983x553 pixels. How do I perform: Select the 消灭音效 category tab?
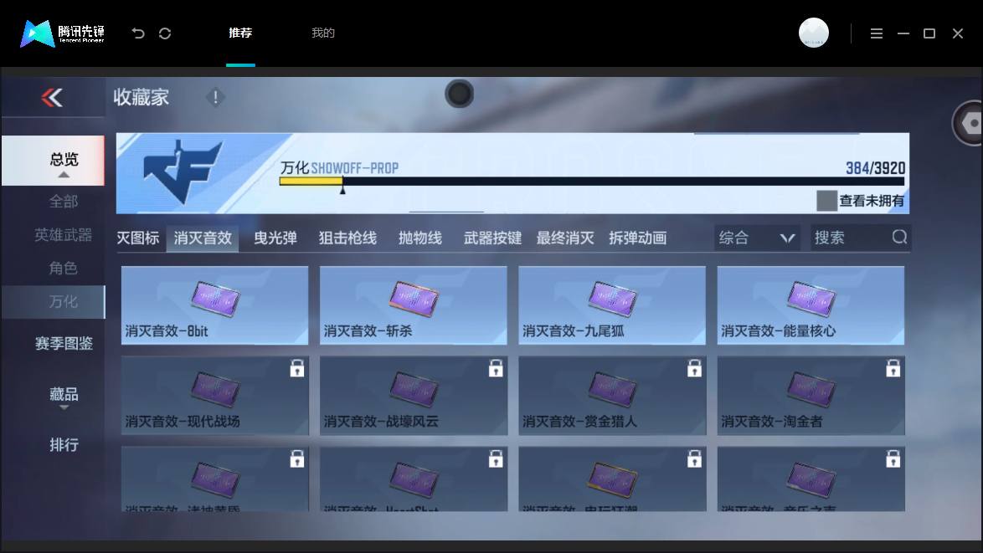click(x=203, y=238)
